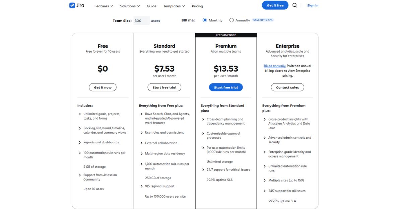Open the Templates dropdown menu

click(x=174, y=6)
